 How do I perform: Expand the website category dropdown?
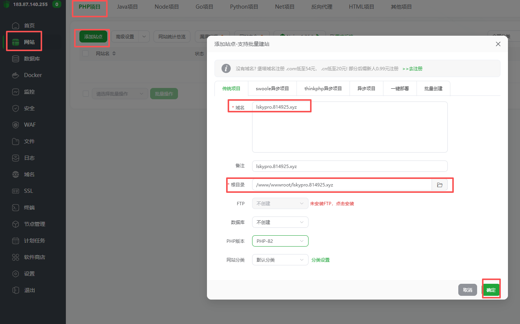280,260
